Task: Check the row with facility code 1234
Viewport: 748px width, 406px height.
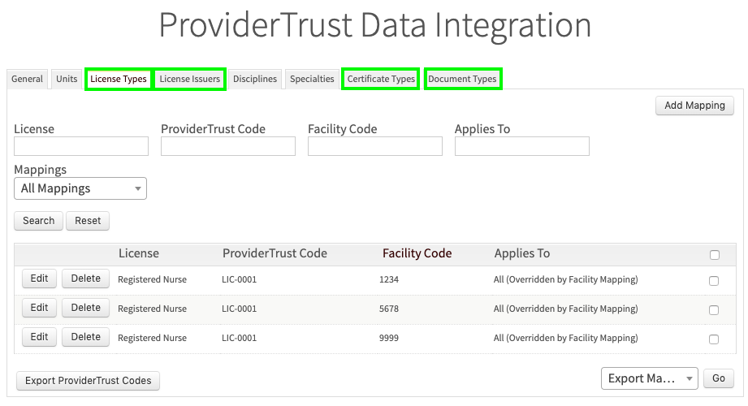Action: tap(714, 280)
